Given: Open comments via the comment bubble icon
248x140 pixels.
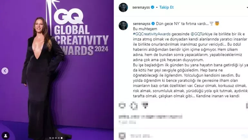Looking at the screenshot, I should (134, 105).
